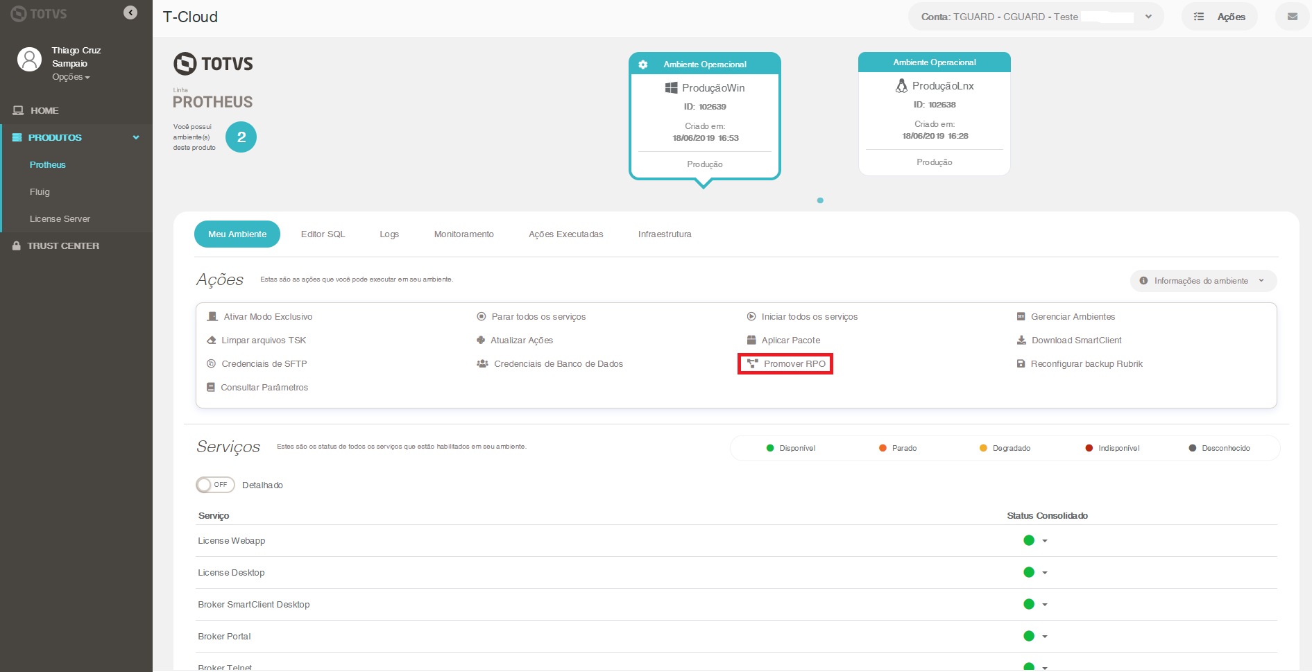Expand Broker SmartClient Desktop status arrow
The image size is (1312, 672).
tap(1045, 605)
